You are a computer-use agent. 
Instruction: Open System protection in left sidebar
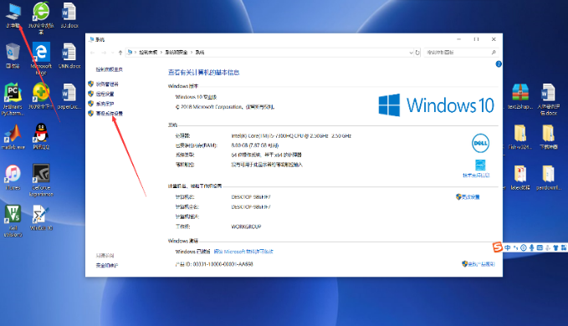click(105, 104)
